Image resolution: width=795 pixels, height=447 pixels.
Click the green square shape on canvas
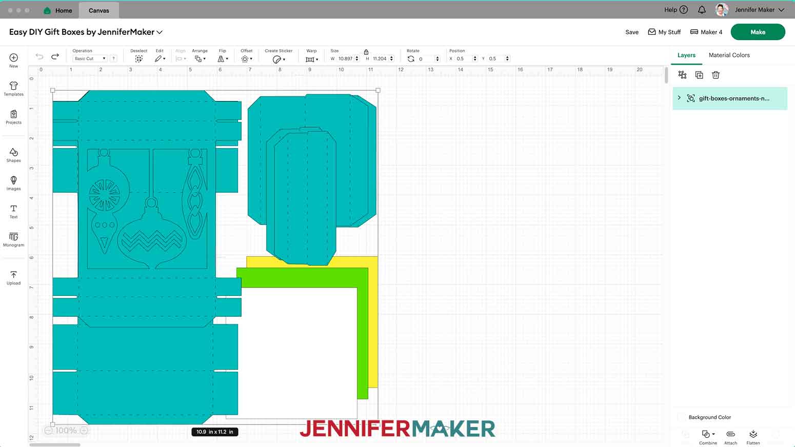point(363,333)
